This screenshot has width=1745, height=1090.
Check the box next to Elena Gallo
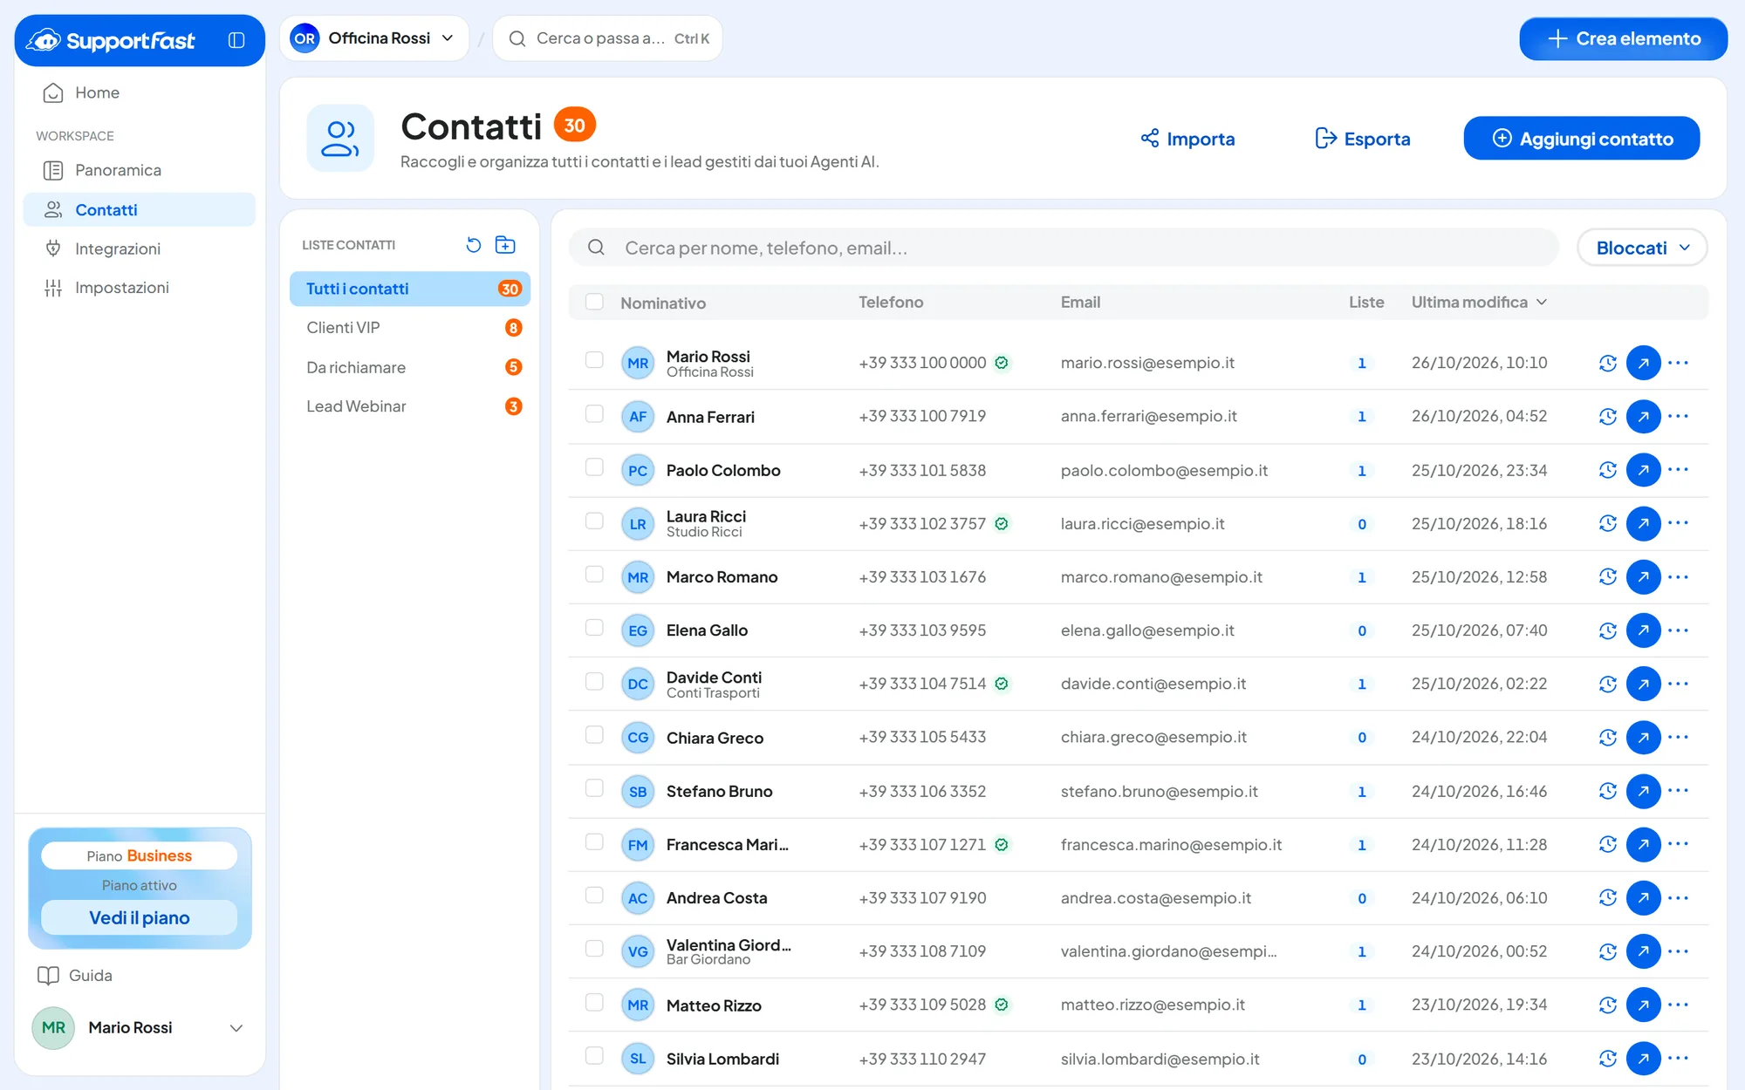pos(594,628)
